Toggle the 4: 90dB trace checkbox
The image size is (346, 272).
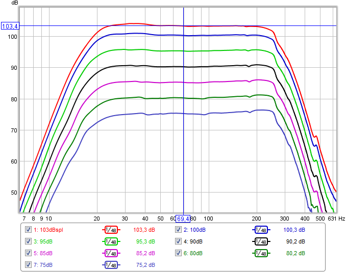(178, 241)
